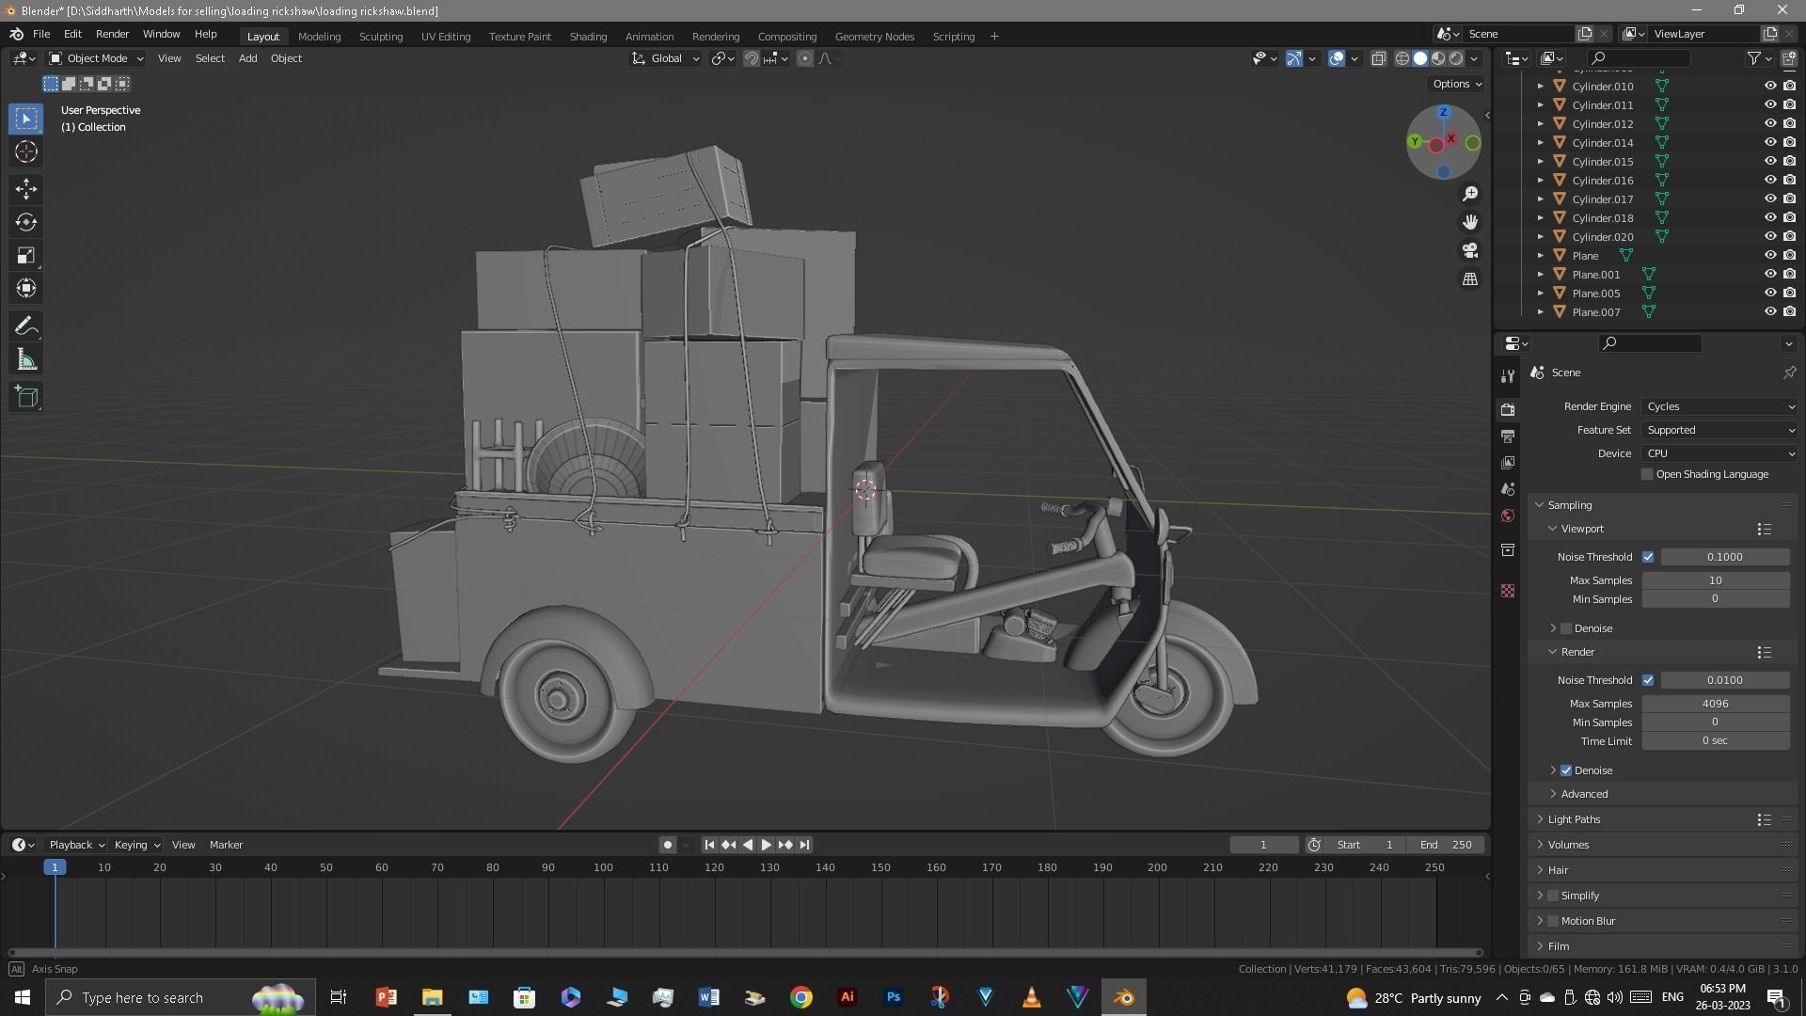Open the File menu

pyautogui.click(x=41, y=34)
